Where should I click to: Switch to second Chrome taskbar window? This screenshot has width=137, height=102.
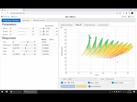pos(31,92)
